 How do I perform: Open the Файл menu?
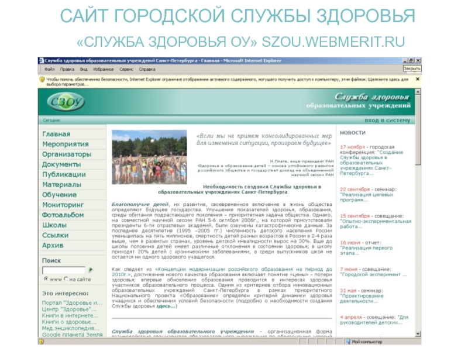pyautogui.click(x=50, y=69)
